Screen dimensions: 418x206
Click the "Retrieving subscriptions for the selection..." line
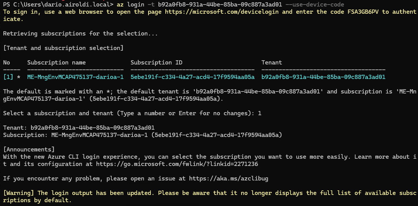[x=80, y=34]
